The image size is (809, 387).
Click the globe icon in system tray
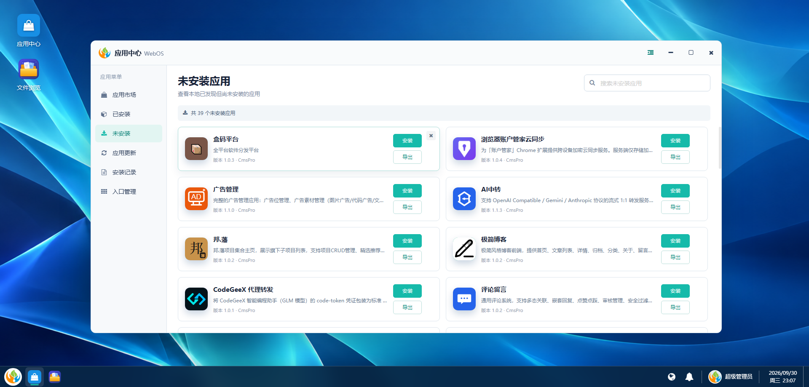pos(672,377)
